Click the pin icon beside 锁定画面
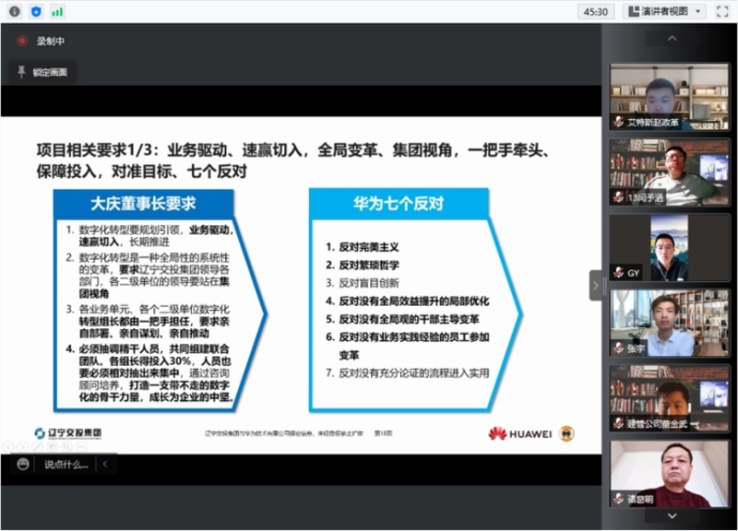 coord(21,72)
